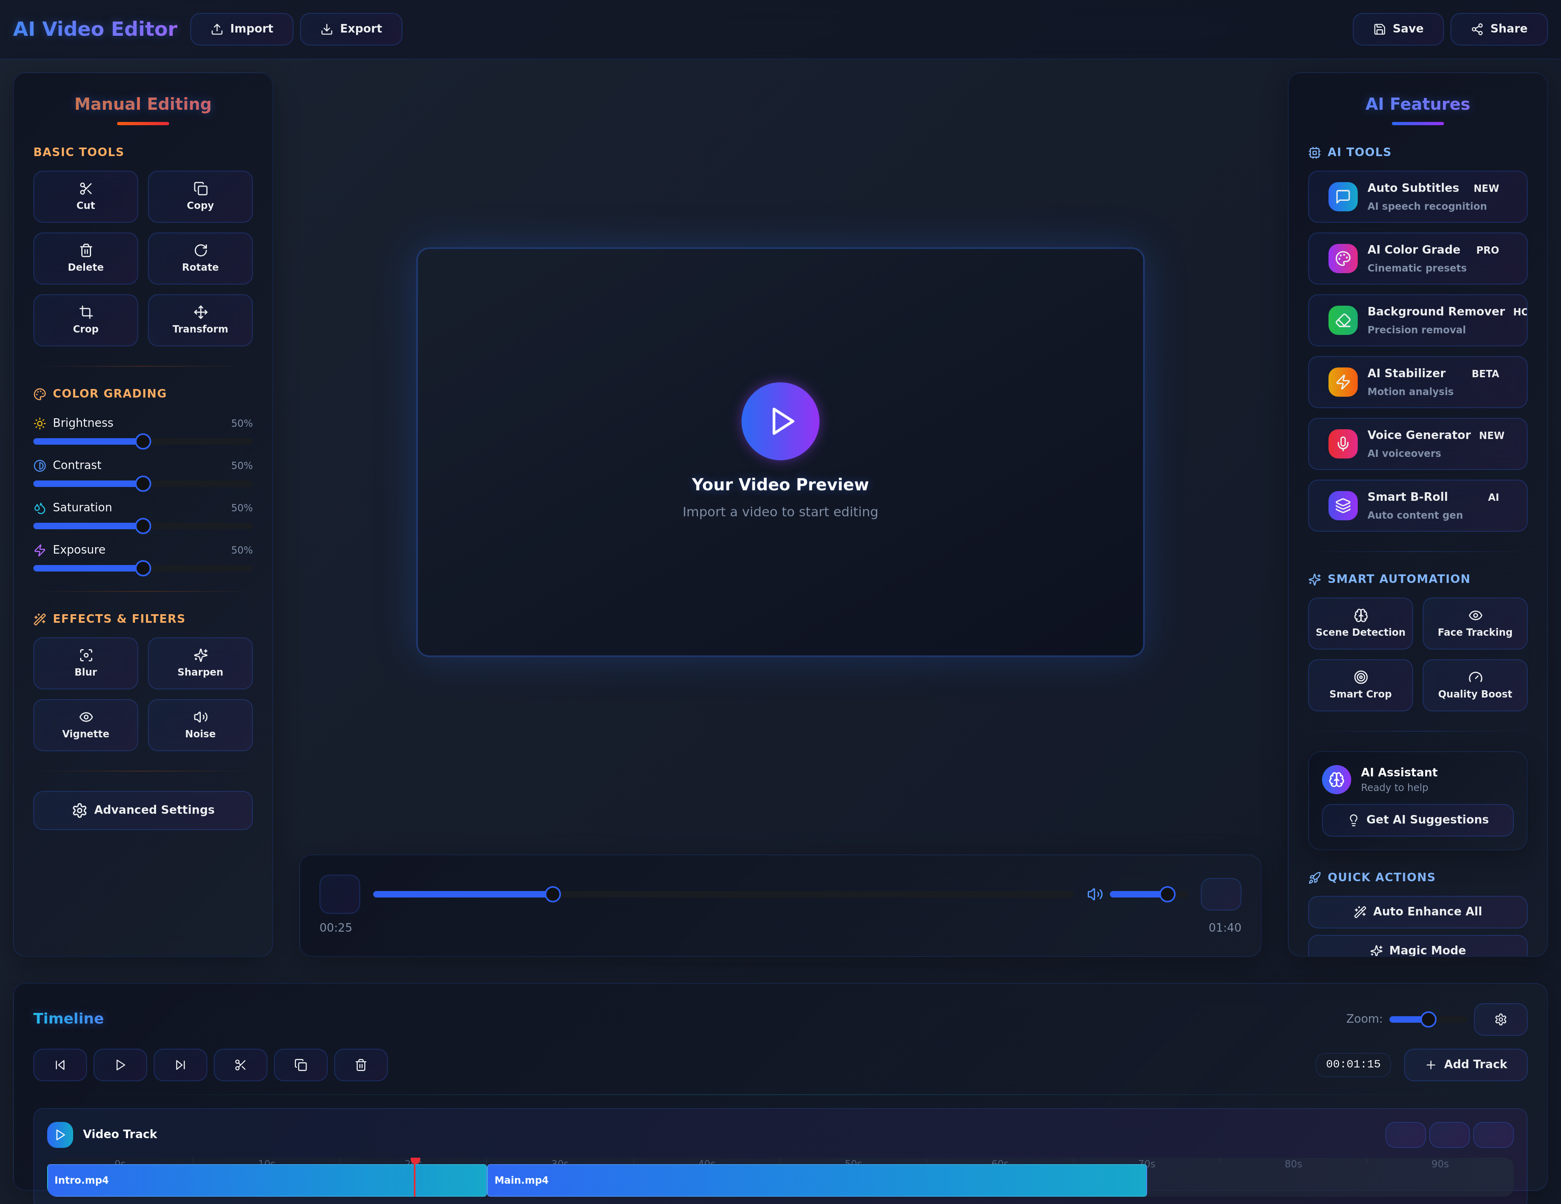This screenshot has width=1561, height=1204.
Task: Click the Crop tool button
Action: [x=85, y=320]
